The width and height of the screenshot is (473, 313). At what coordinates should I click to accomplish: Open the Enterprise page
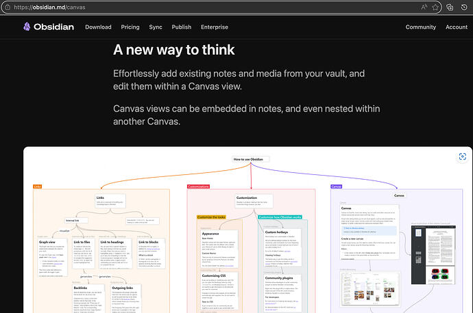pos(215,27)
